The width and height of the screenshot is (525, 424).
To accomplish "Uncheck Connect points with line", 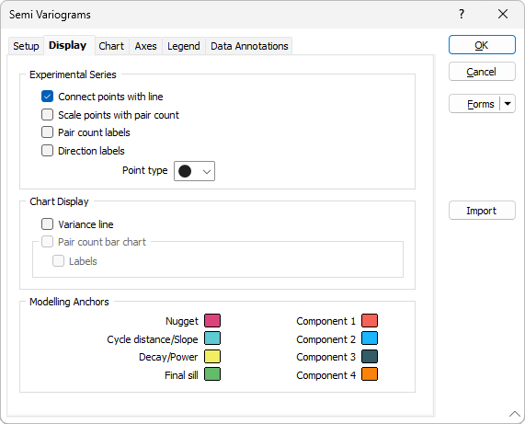I will [x=47, y=97].
